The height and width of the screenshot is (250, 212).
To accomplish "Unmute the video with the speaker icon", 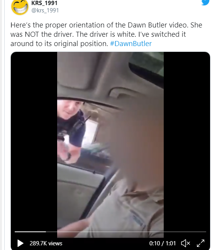I will (x=185, y=243).
